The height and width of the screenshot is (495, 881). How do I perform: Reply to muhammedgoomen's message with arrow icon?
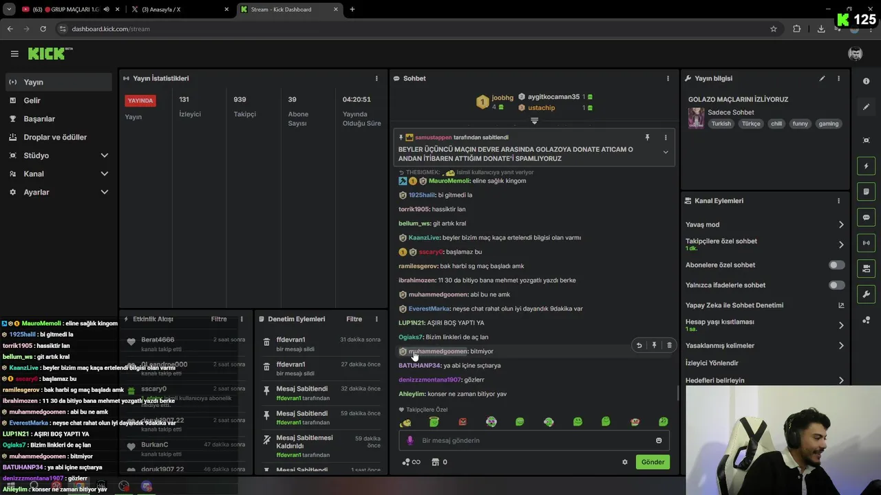pos(639,345)
